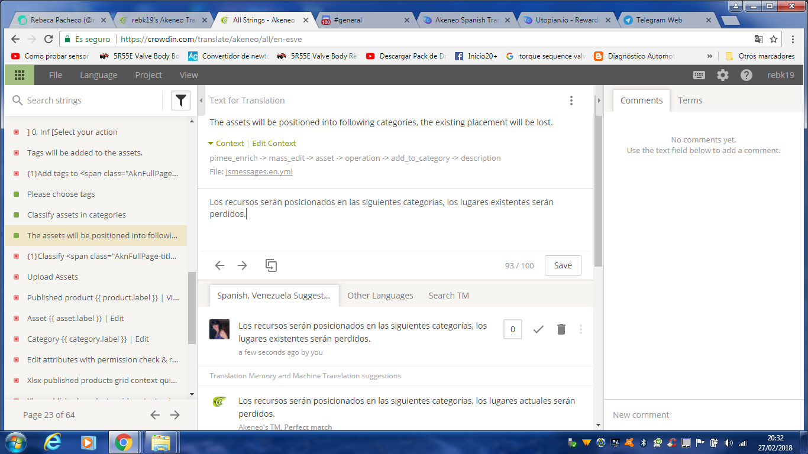Open File Explorer folder on taskbar
808x454 pixels.
click(160, 442)
